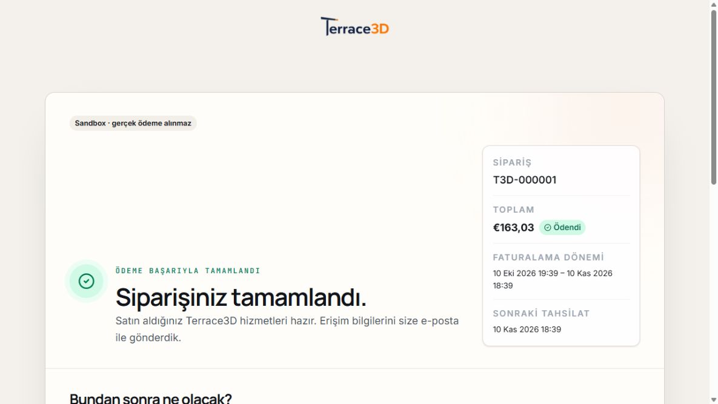Click the SİPARİŞ label
This screenshot has height=404, width=718.
point(512,162)
